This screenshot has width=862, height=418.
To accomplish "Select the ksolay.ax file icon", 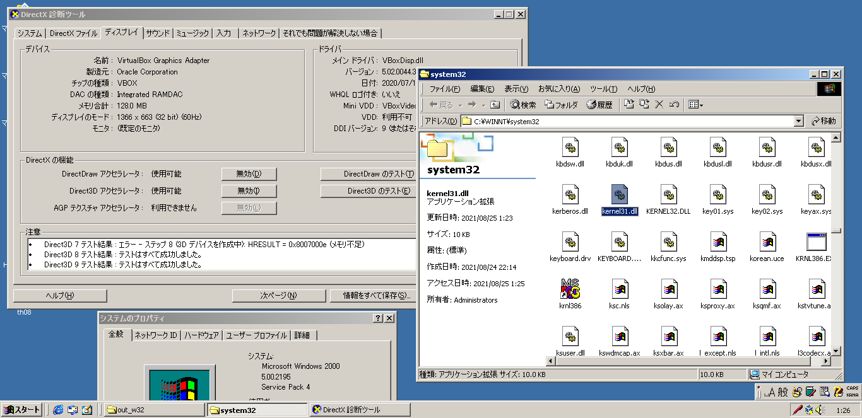I will tap(669, 289).
